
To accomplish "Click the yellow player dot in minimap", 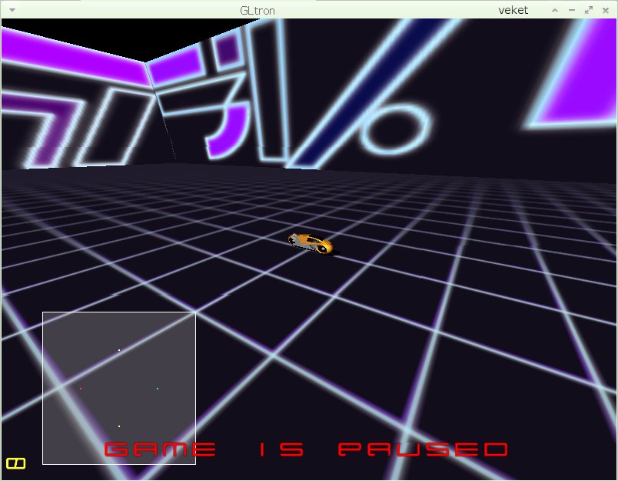I will (x=119, y=426).
